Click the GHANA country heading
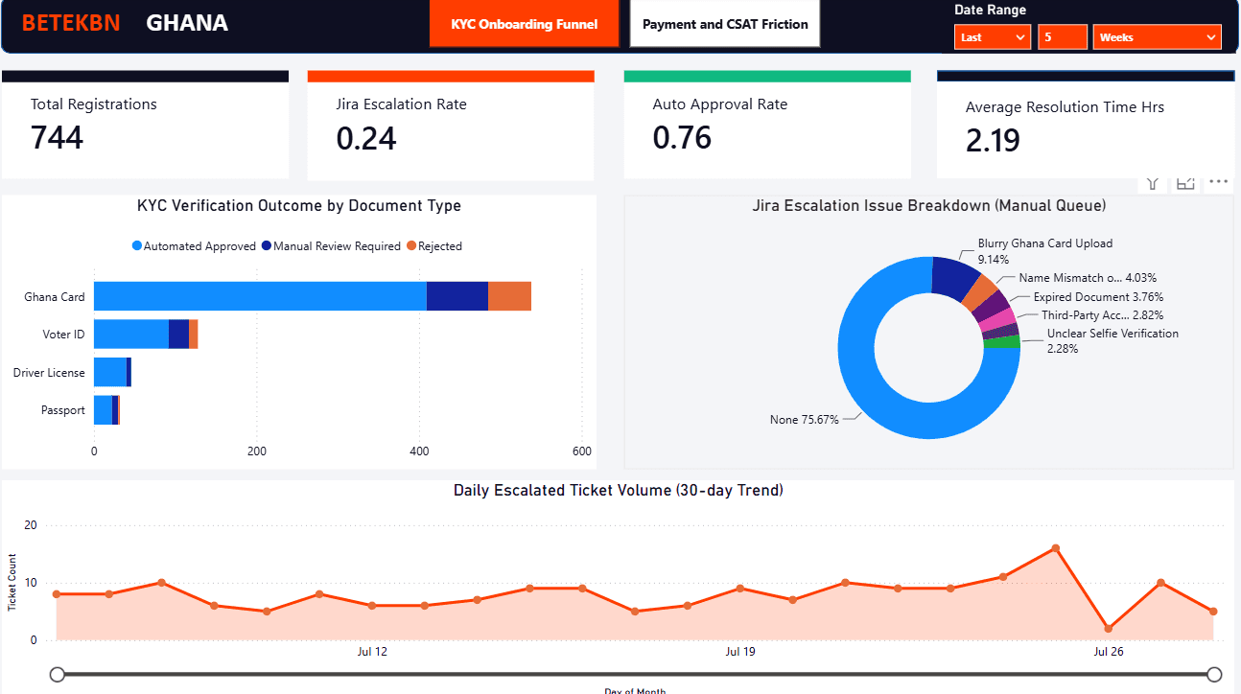Screen dimensions: 1241x694 click(x=187, y=23)
